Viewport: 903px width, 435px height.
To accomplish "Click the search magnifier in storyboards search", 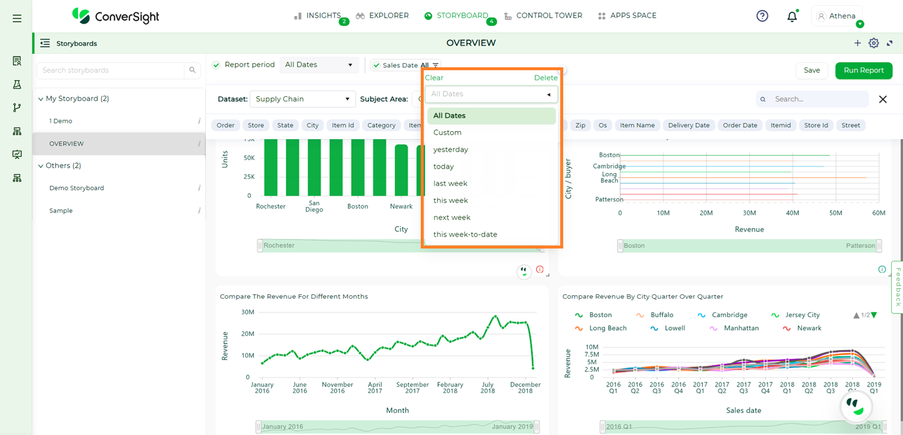I will [192, 70].
